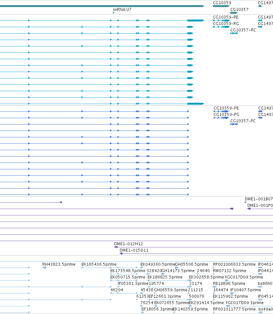Click the 76254 feature label
This screenshot has height=314, width=273.
[147, 303]
